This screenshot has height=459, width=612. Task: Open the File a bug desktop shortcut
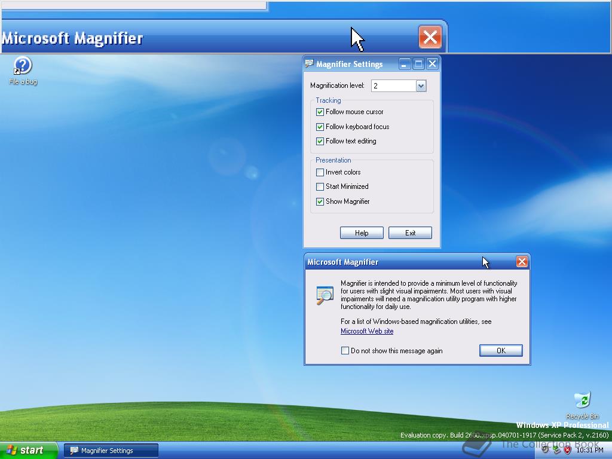(x=23, y=71)
